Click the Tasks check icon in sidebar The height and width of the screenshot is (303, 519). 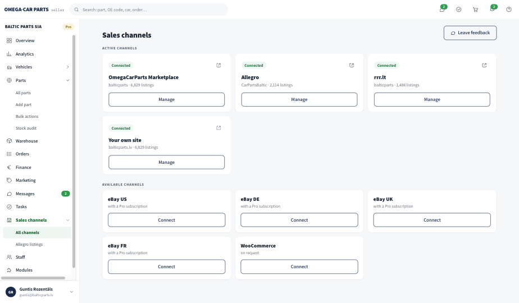coord(9,206)
